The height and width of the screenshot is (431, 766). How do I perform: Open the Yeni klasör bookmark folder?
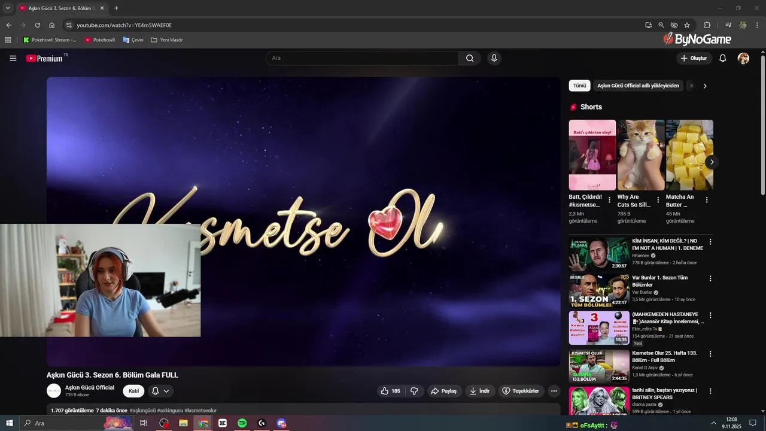coord(167,40)
